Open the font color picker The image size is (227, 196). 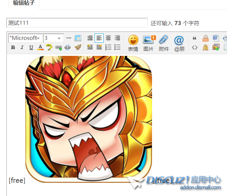40,47
